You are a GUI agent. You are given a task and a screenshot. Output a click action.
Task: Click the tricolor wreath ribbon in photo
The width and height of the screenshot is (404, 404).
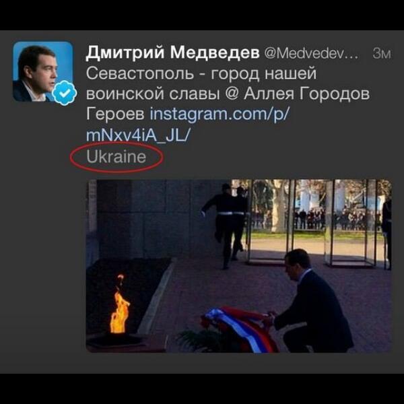[x=238, y=329]
